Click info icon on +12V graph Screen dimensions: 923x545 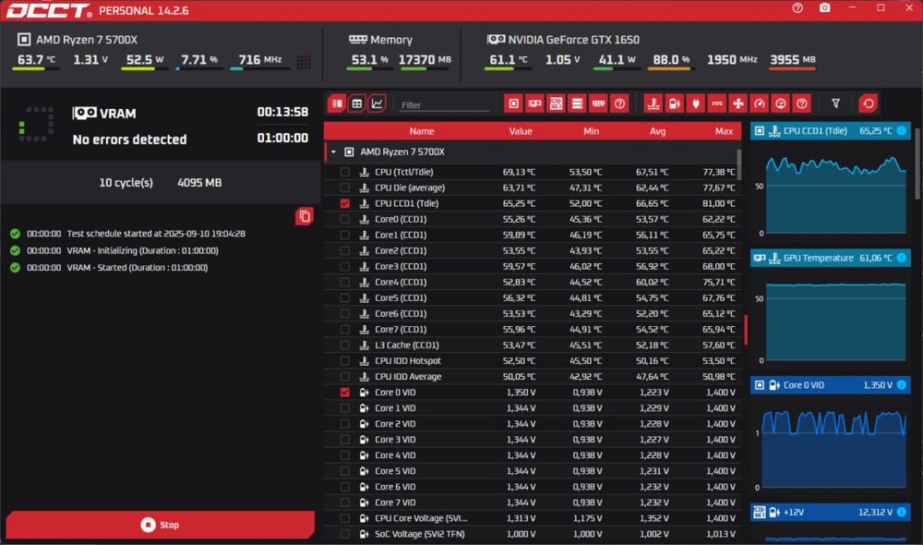901,513
